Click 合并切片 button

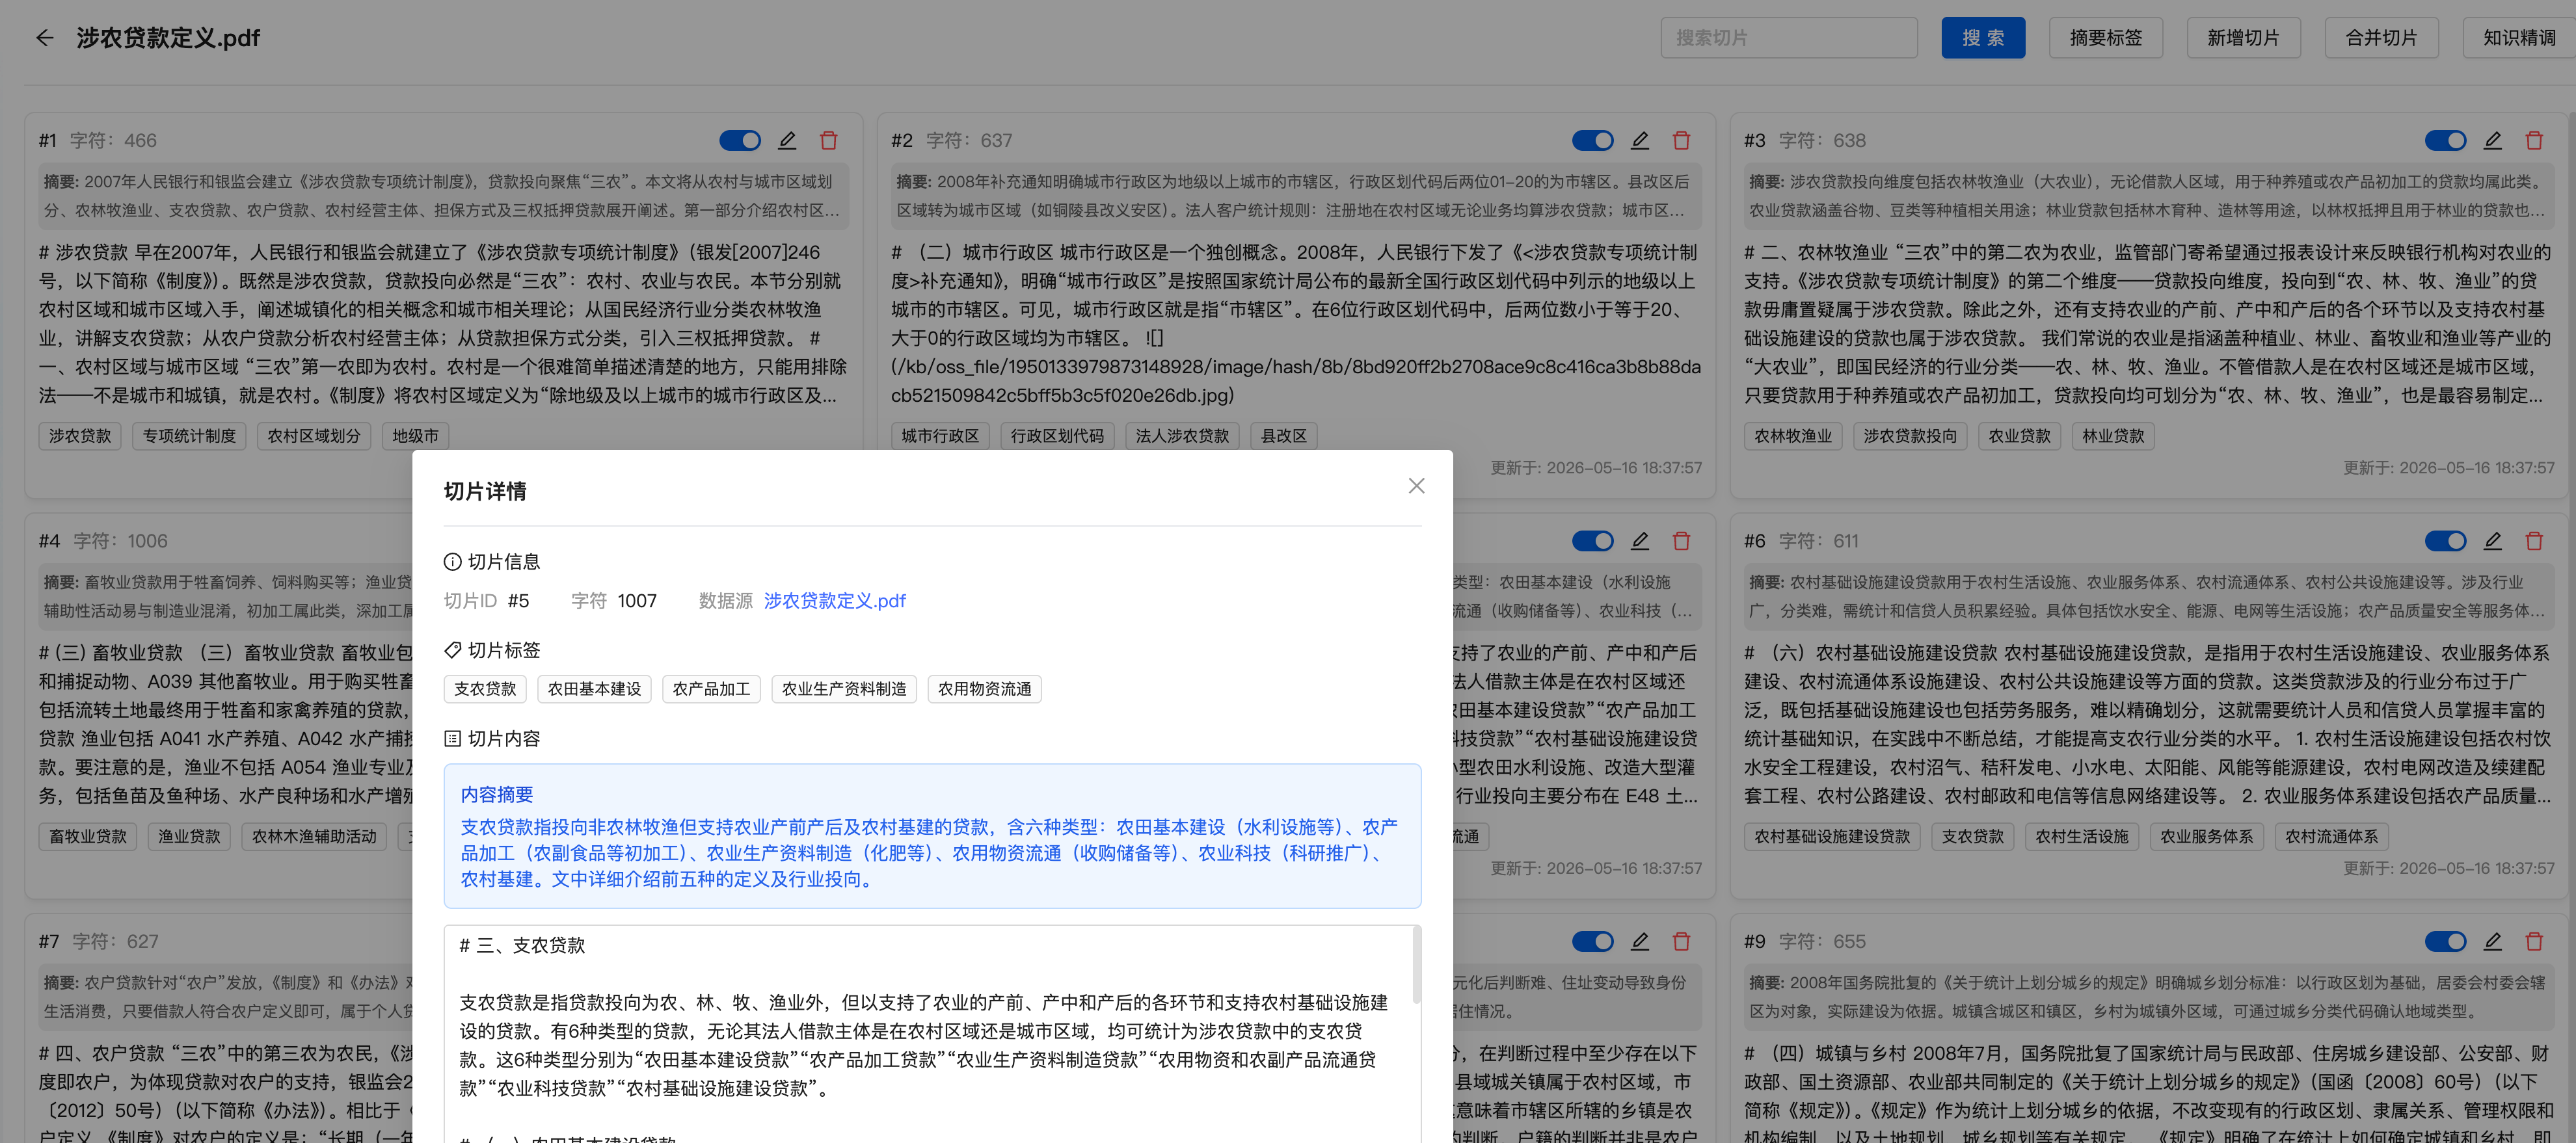coord(2381,38)
